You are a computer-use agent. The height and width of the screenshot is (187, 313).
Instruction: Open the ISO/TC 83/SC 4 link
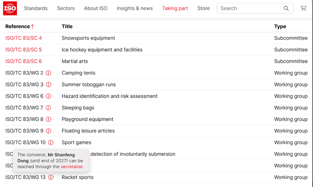point(24,38)
